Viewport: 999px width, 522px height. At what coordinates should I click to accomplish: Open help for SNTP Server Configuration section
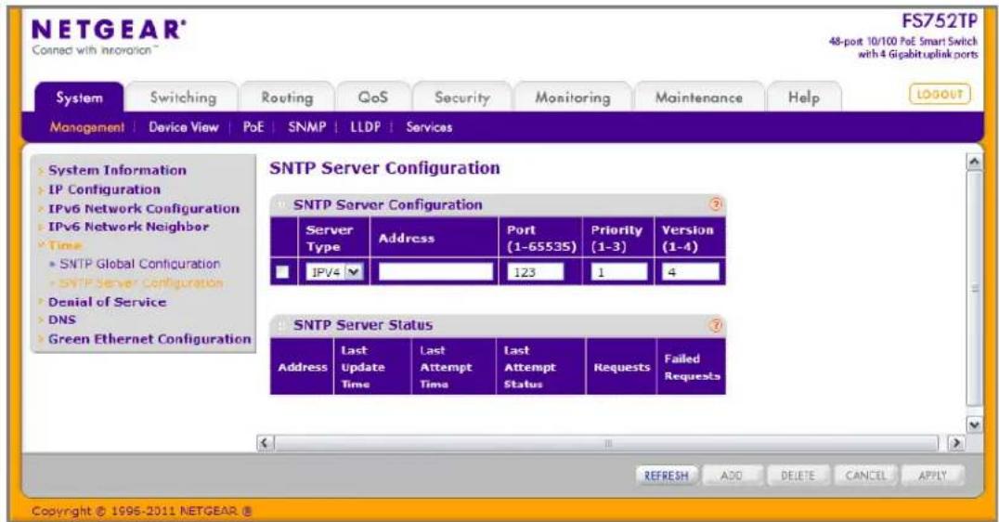(716, 204)
